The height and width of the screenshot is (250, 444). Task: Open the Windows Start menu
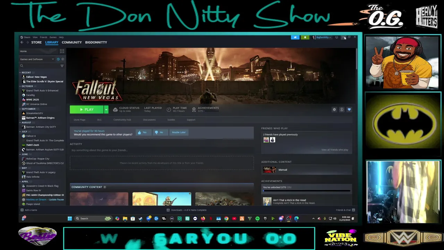[70, 218]
